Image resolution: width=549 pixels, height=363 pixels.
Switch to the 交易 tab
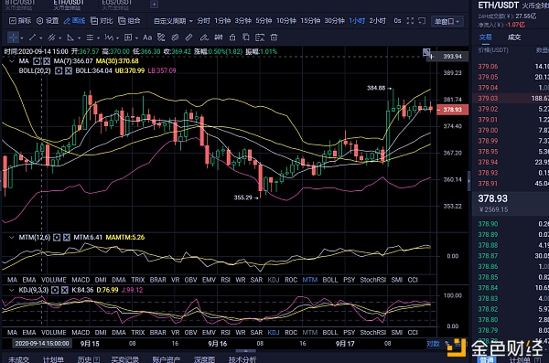click(485, 37)
